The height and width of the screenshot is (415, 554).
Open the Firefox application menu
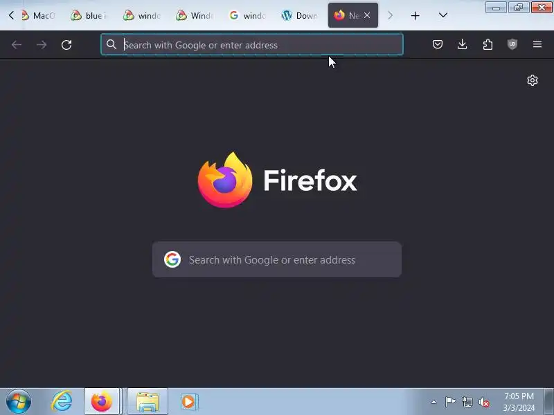[537, 44]
